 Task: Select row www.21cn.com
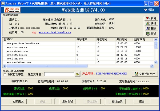[x=78, y=58]
